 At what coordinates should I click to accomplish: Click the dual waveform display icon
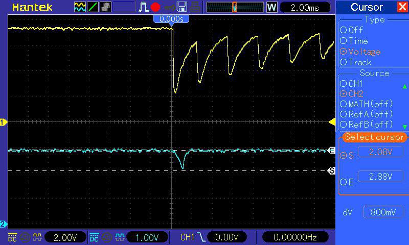[x=80, y=7]
